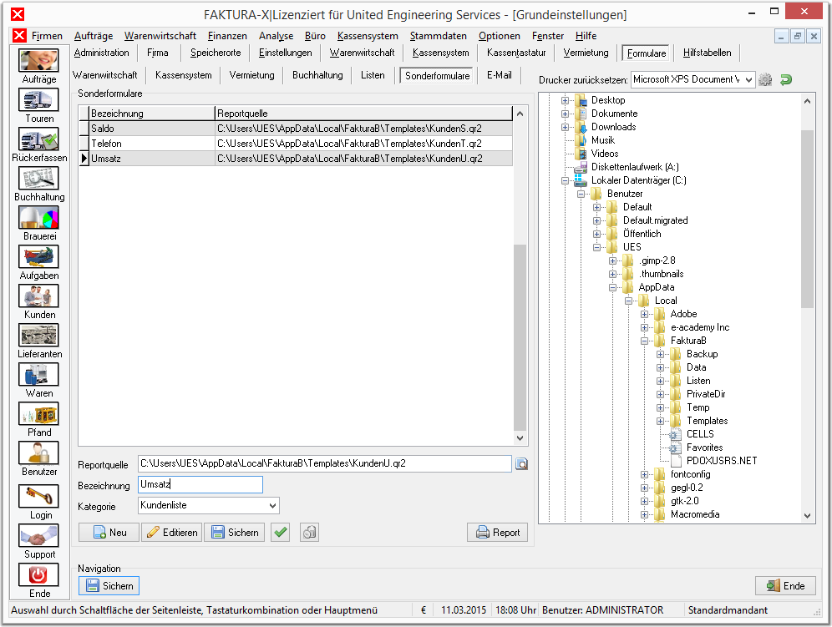This screenshot has height=627, width=832.
Task: Click the Login key icon
Action: [x=38, y=497]
